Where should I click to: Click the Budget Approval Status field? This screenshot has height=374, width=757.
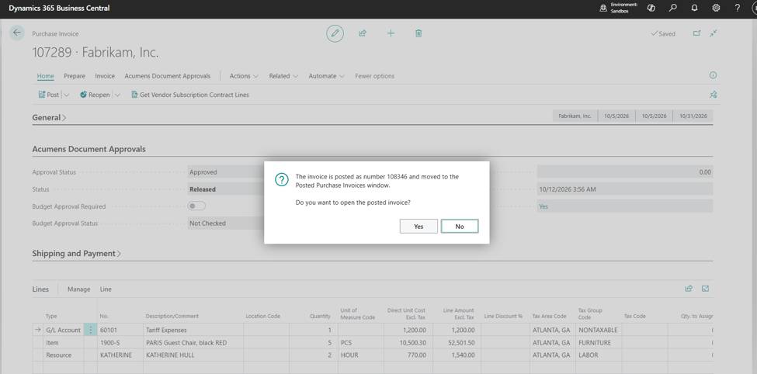click(x=225, y=223)
